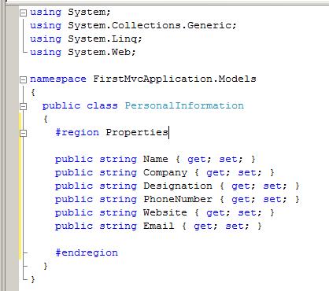The width and height of the screenshot is (329, 291).
Task: Click the get accessor of Email property
Action: coord(203,227)
